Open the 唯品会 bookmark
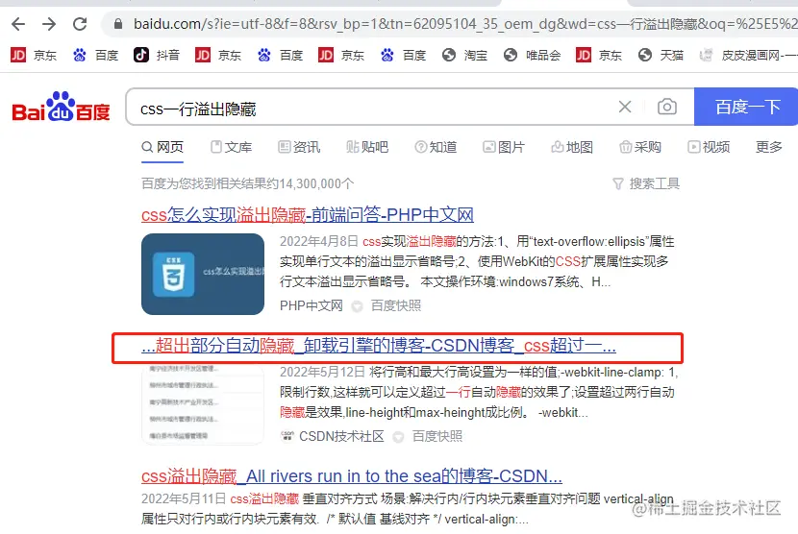This screenshot has height=534, width=798. click(533, 55)
